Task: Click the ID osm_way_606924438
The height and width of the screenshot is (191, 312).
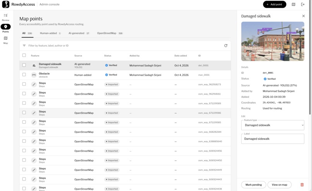Action: (210, 189)
